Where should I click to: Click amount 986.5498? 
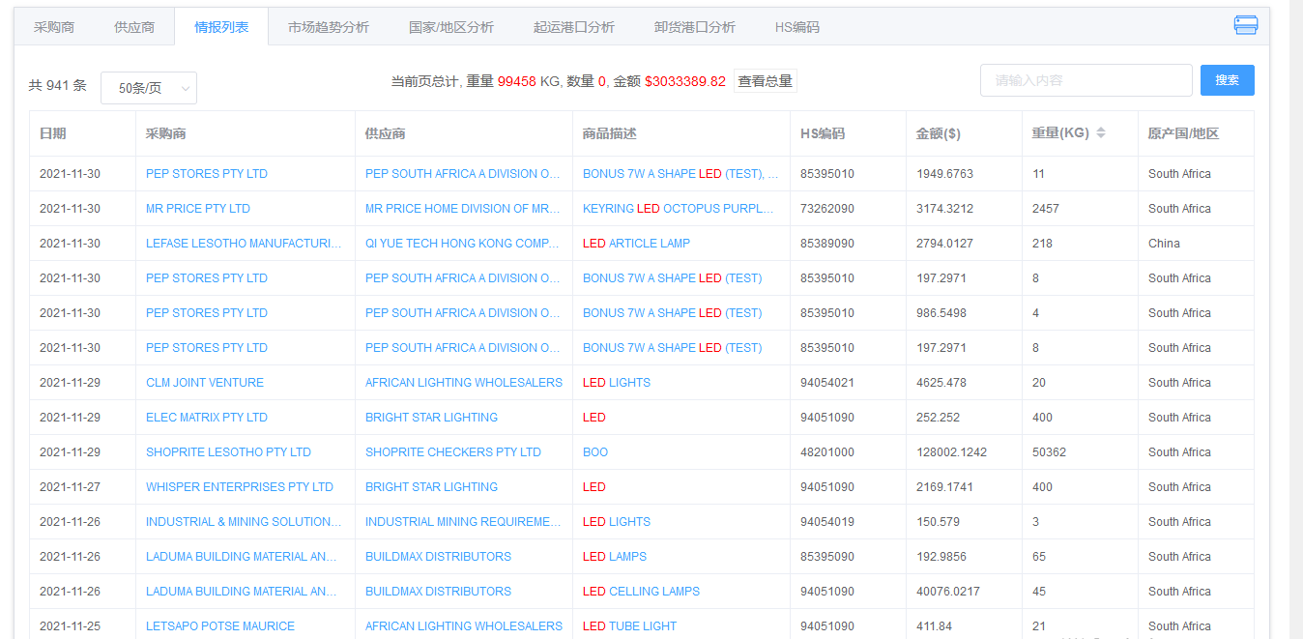(x=941, y=313)
